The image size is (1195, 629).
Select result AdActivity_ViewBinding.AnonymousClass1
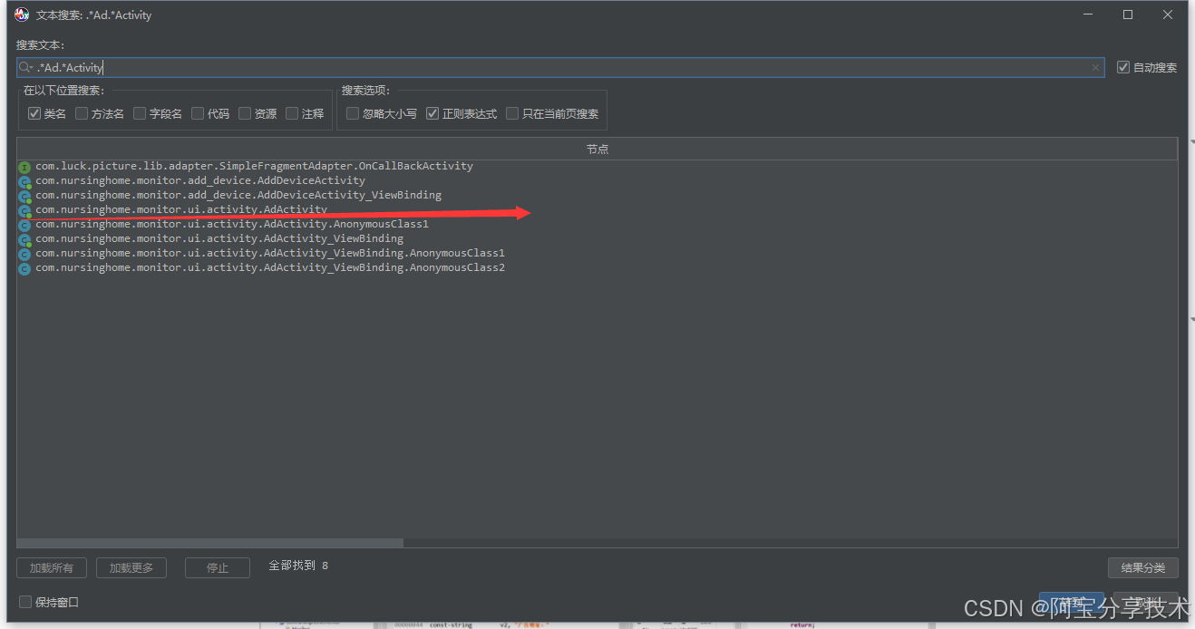(270, 254)
